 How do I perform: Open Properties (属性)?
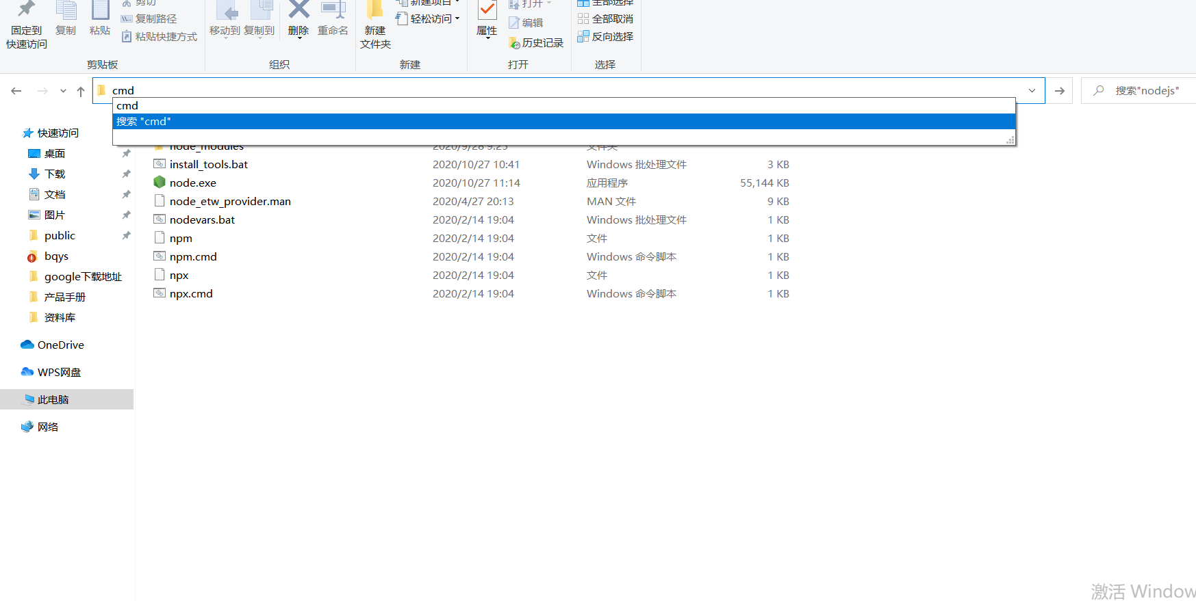[487, 21]
